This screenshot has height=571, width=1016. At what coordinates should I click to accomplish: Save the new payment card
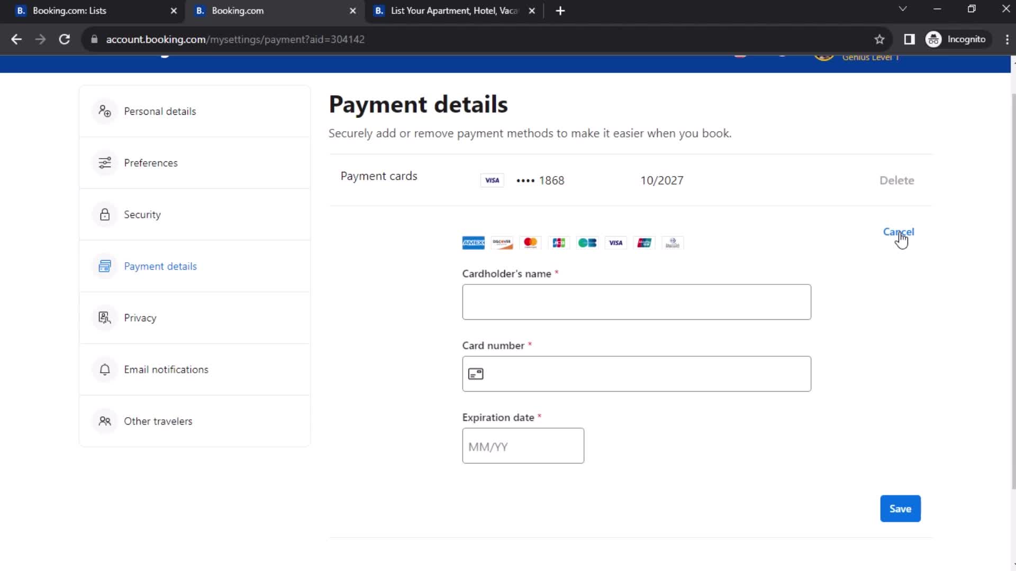pos(900,509)
